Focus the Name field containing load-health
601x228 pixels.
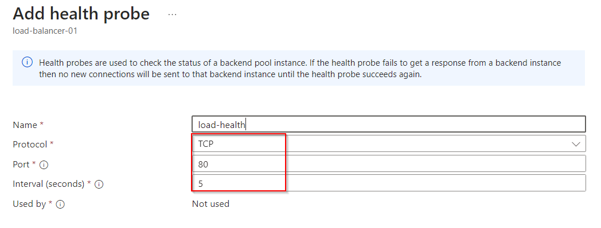coord(389,124)
